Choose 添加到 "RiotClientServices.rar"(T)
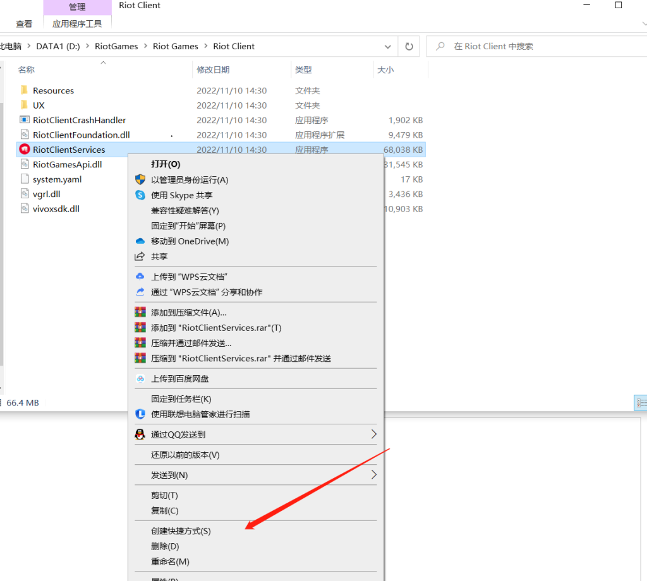 [216, 328]
